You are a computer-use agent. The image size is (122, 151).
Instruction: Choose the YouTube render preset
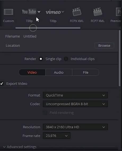tap(29, 12)
